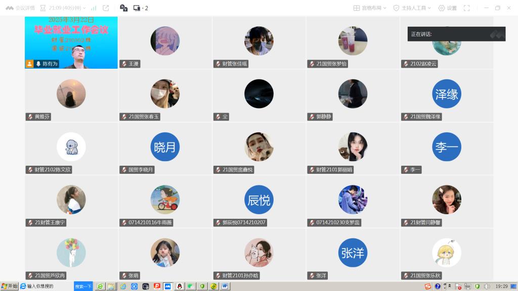Click the 搜索一下 taskbar search button
Viewport: 518px width, 291px height.
click(x=83, y=286)
